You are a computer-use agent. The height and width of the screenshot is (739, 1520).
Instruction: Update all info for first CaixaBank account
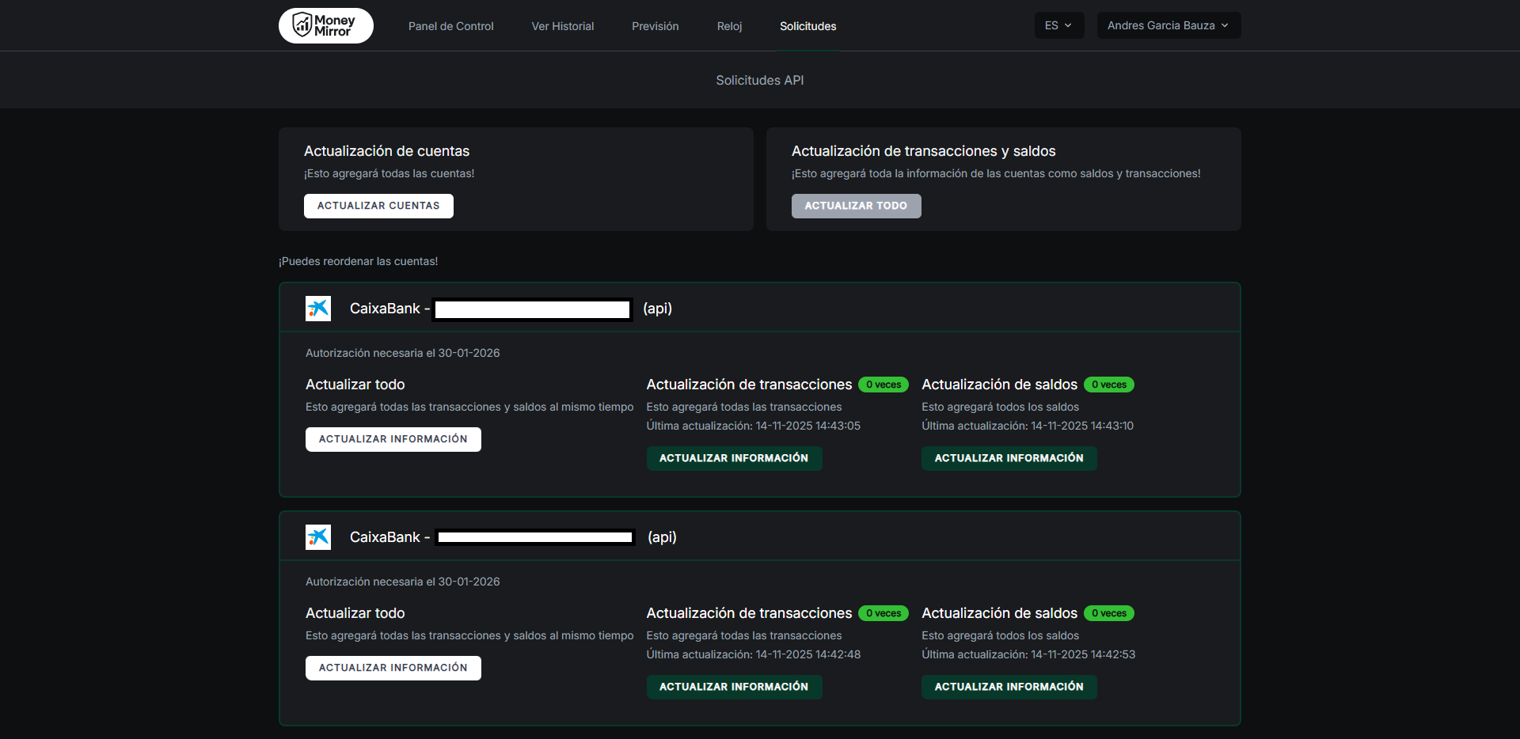point(393,439)
